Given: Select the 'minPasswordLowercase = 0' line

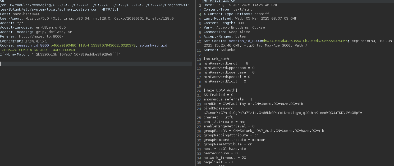Looking at the screenshot, I should point(229,72).
